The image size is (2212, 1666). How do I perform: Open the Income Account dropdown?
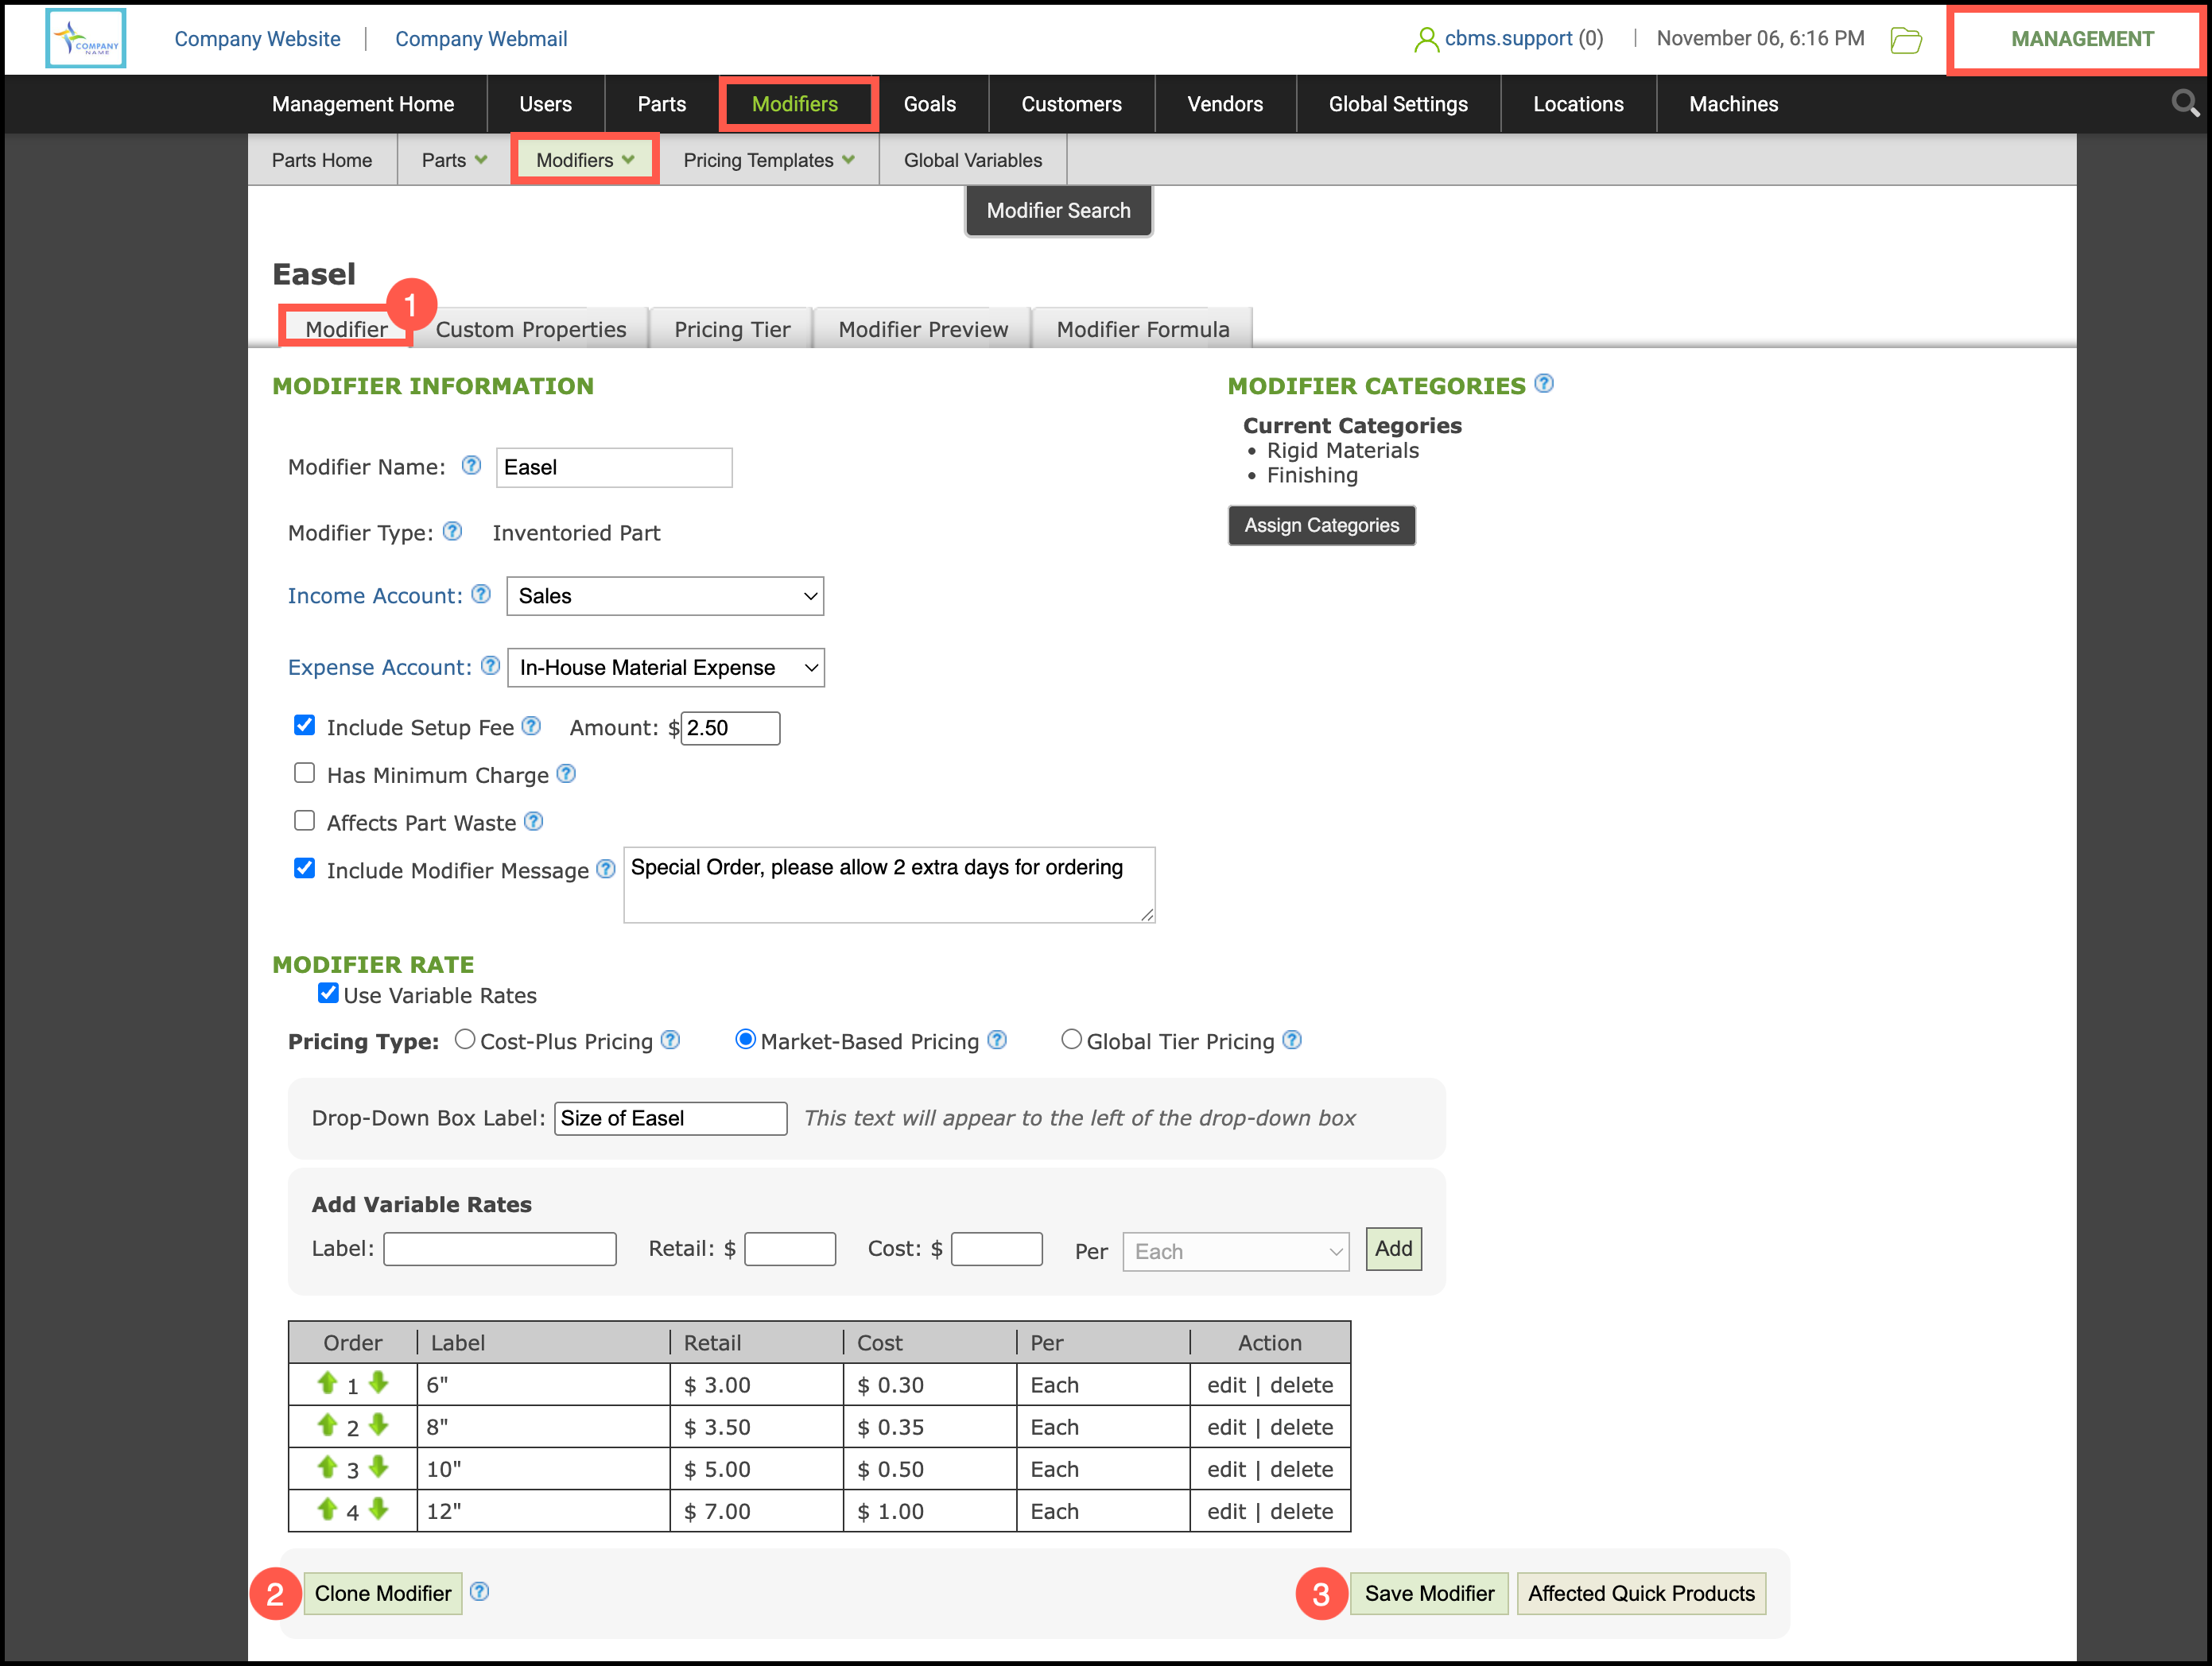(x=665, y=597)
